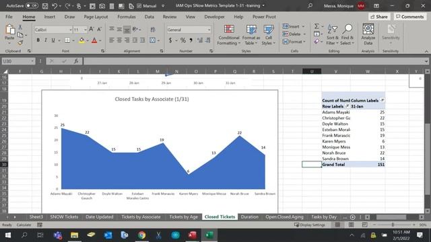Switch to Normal view in status bar
The width and height of the screenshot is (431, 242).
pos(337,225)
